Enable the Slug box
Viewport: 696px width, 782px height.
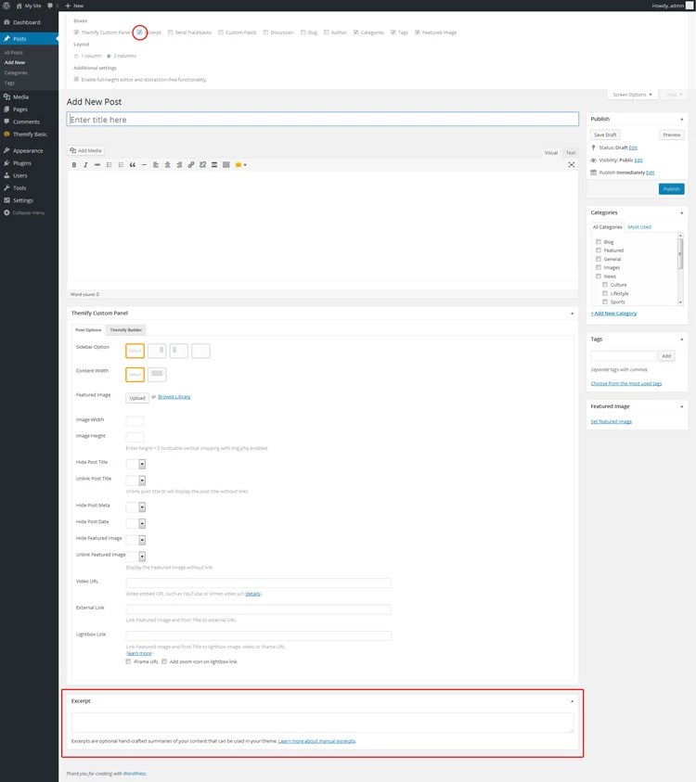303,32
